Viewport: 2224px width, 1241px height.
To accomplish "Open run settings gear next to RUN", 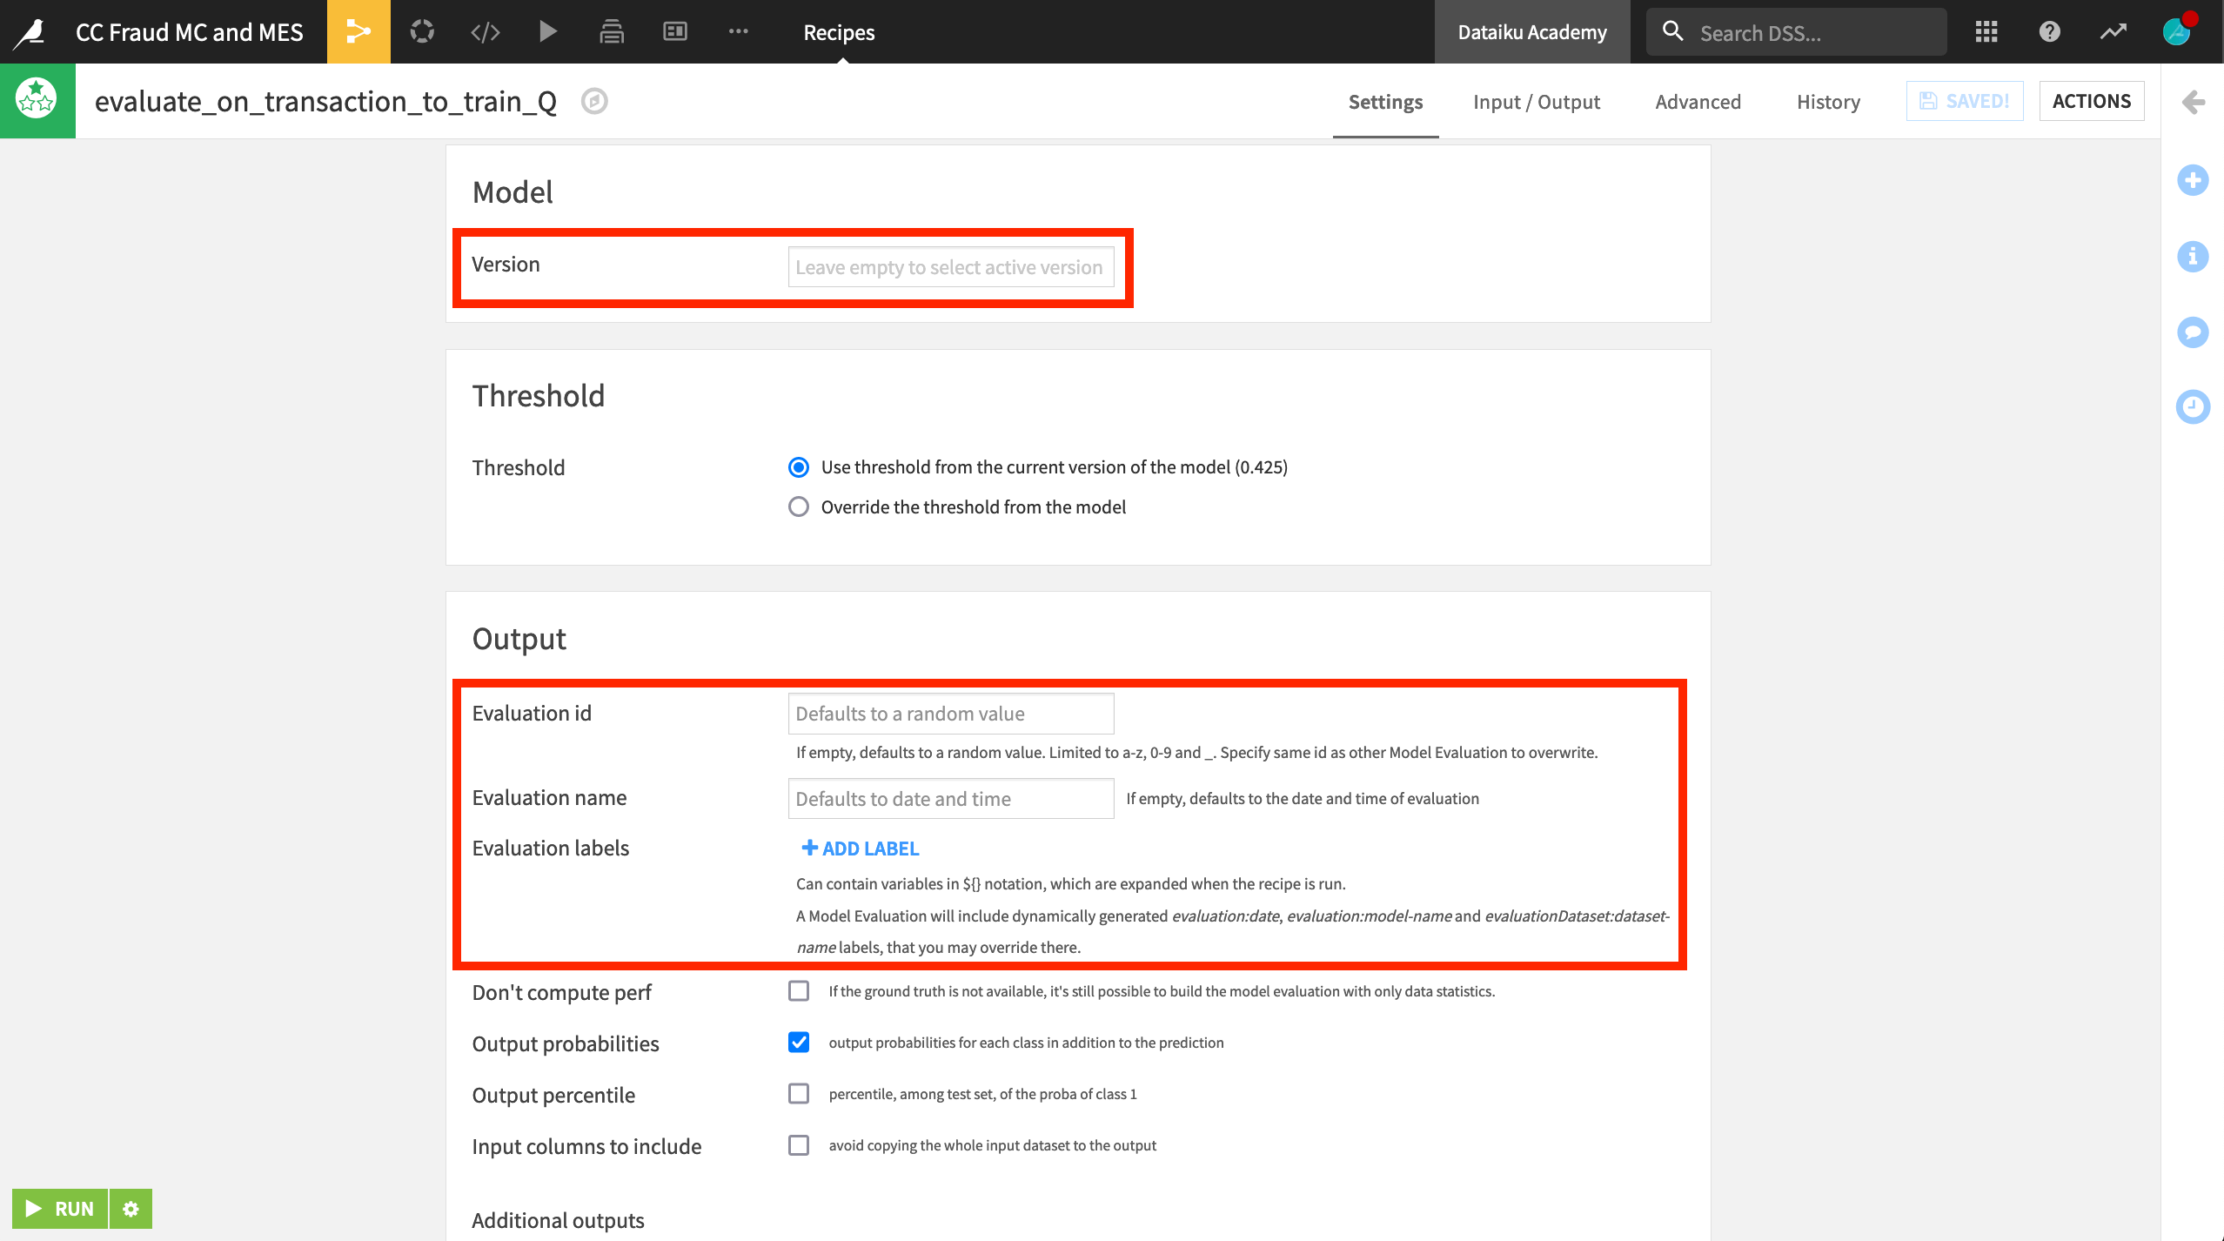I will 131,1209.
